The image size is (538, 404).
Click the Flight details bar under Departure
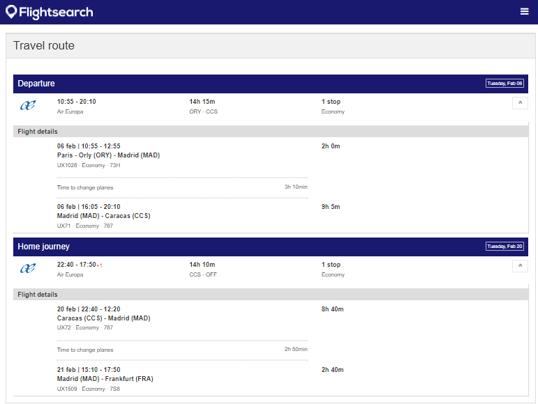[x=270, y=132]
